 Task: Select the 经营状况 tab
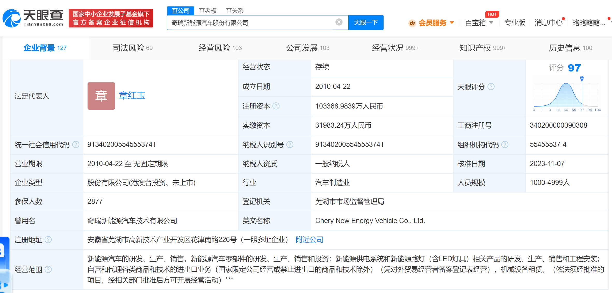tap(395, 48)
